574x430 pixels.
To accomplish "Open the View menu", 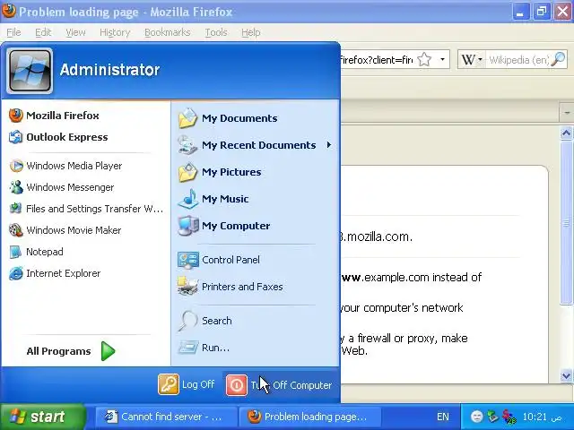I will [75, 32].
